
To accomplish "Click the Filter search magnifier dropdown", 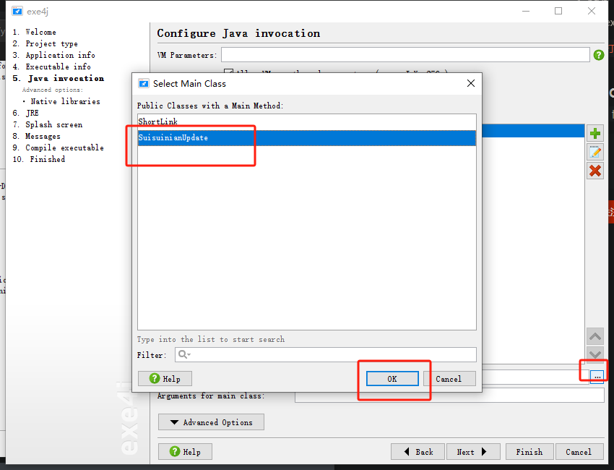I will tap(184, 354).
